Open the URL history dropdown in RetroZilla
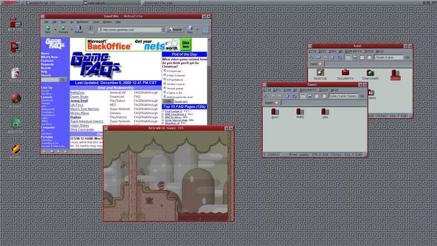437x246 pixels. click(x=163, y=29)
